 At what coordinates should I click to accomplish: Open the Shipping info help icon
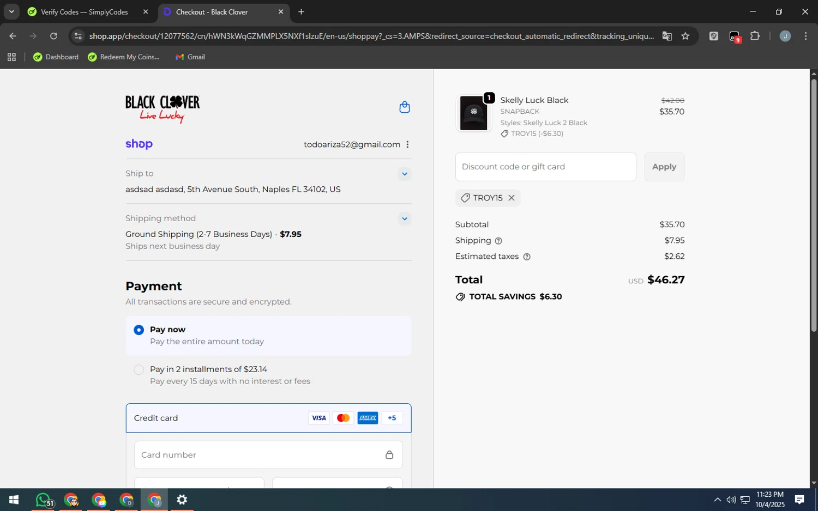(498, 241)
